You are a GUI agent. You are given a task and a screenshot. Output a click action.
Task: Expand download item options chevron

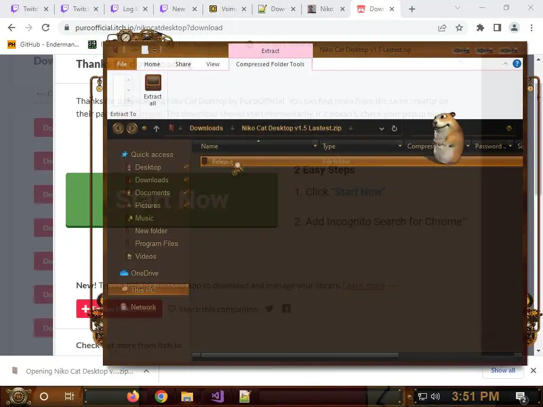click(x=146, y=371)
